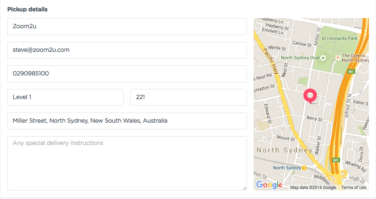This screenshot has height=199, width=376.
Task: Click the 0290985100 phone number field
Action: pyautogui.click(x=127, y=73)
